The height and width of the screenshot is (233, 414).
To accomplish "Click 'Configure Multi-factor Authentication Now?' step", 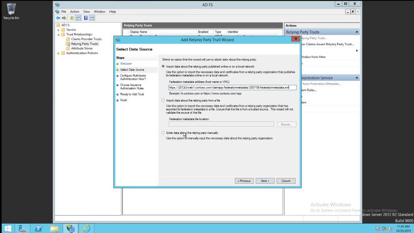I will coord(133,77).
